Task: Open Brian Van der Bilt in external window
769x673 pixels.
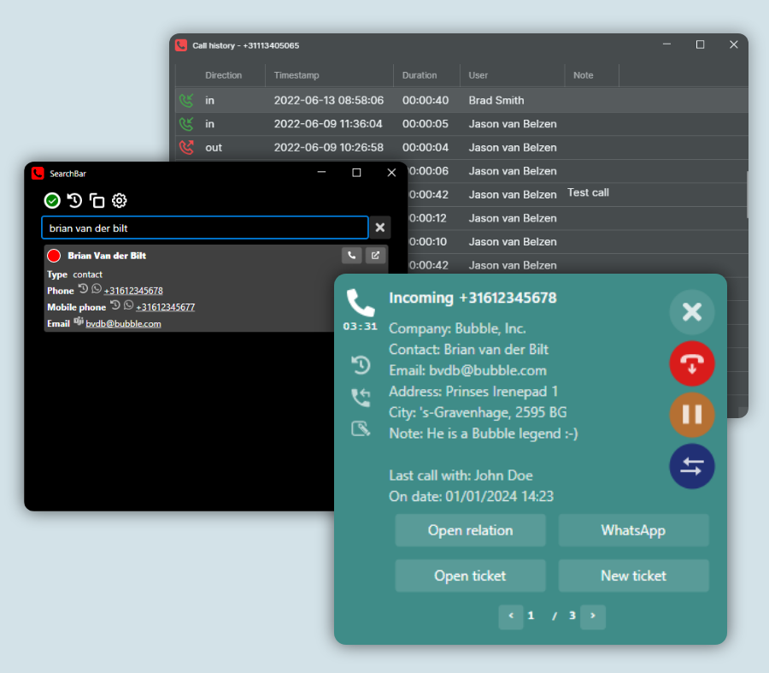Action: pyautogui.click(x=375, y=255)
